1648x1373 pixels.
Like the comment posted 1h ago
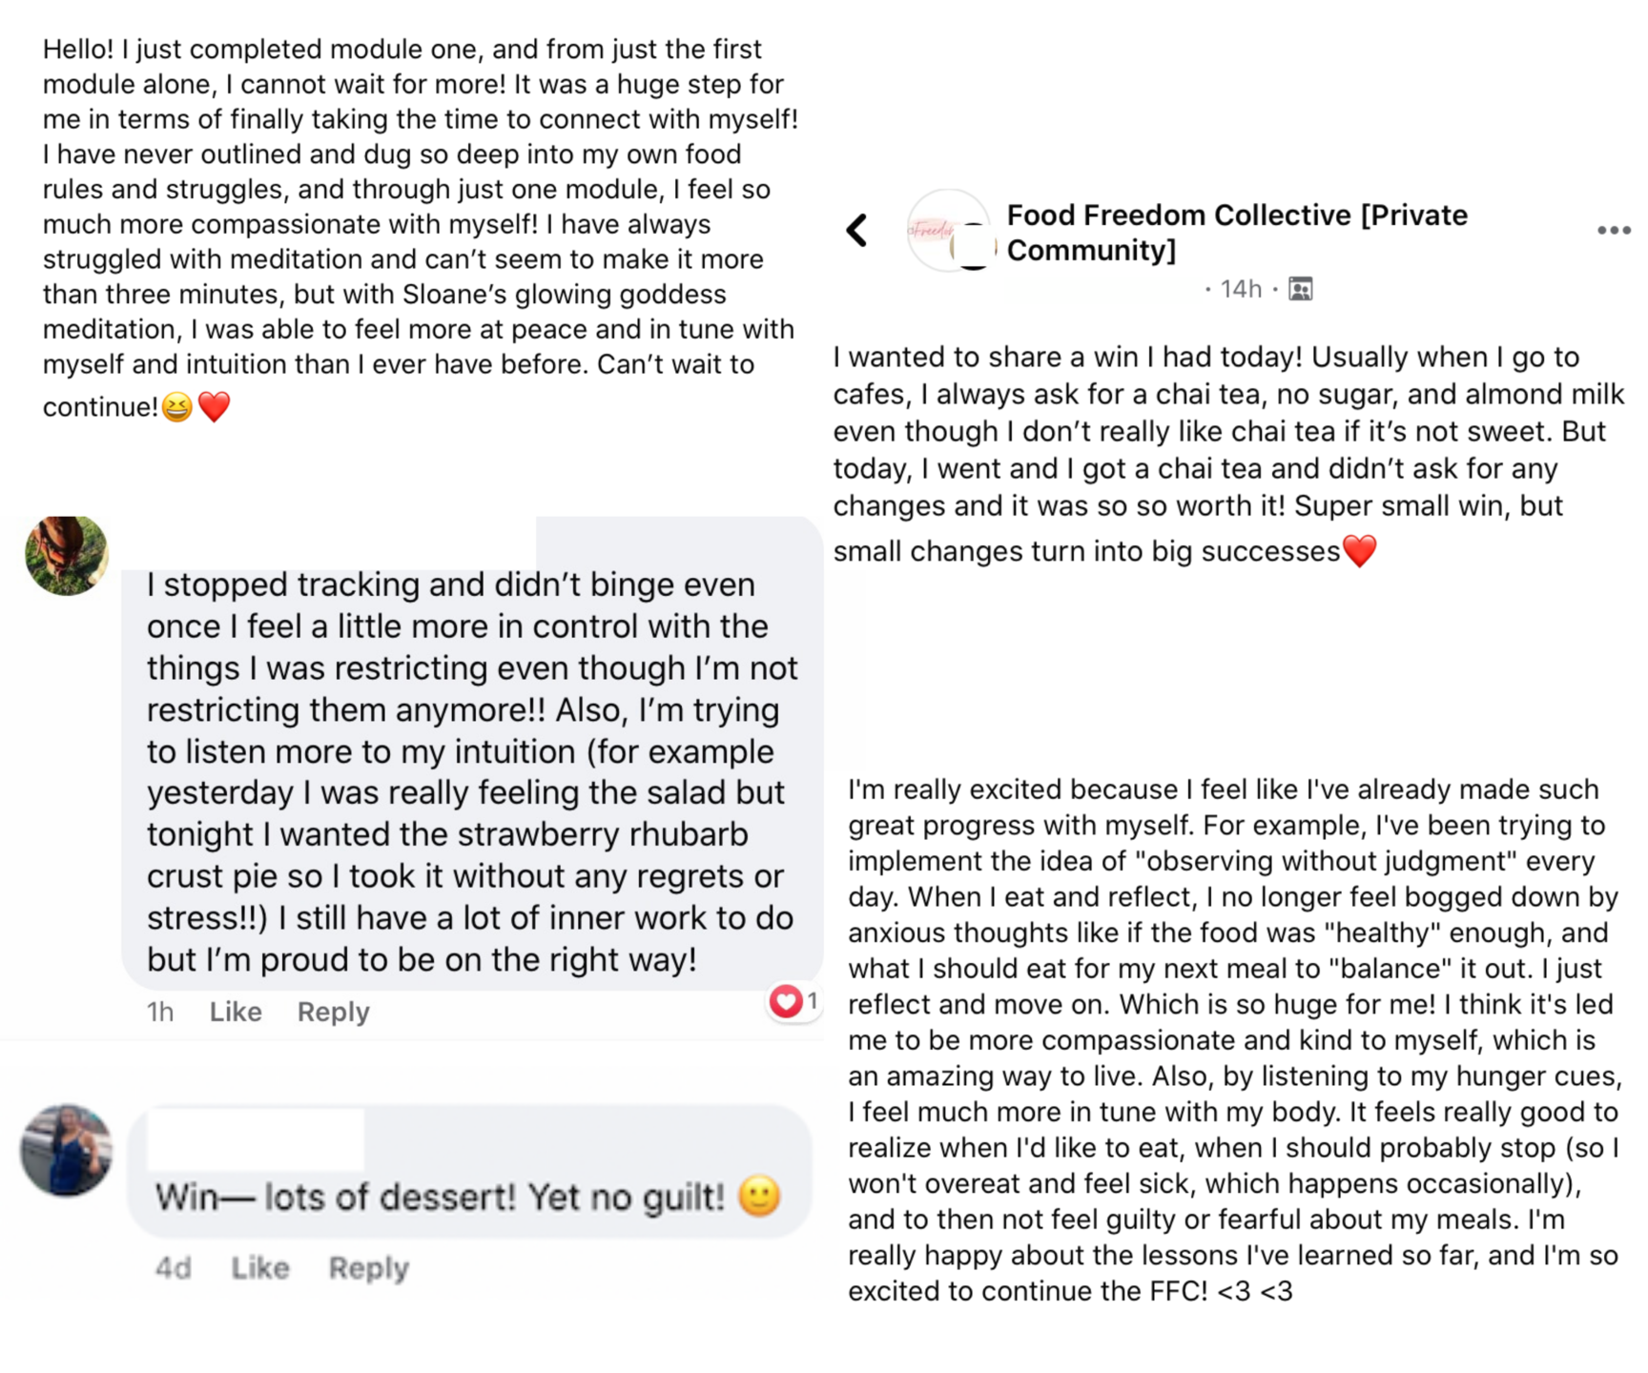point(236,1012)
